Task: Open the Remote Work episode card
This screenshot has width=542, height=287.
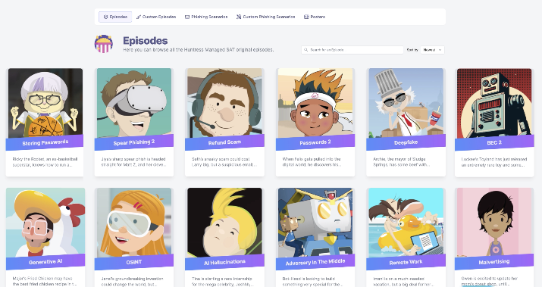Action: (406, 237)
